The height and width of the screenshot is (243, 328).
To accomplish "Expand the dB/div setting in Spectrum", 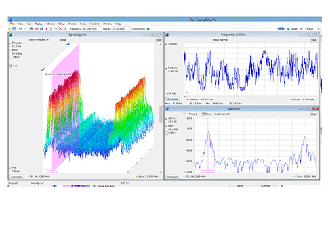I will (x=166, y=118).
